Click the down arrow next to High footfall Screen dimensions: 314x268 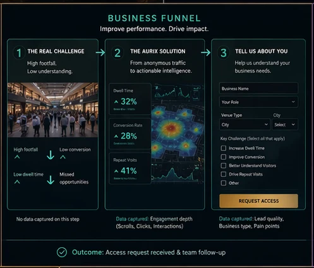pos(51,154)
